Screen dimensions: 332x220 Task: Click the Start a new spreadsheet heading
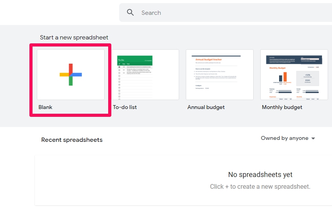[74, 38]
